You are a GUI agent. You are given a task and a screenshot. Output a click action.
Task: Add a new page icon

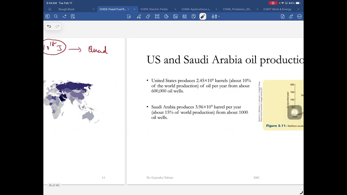282,17
